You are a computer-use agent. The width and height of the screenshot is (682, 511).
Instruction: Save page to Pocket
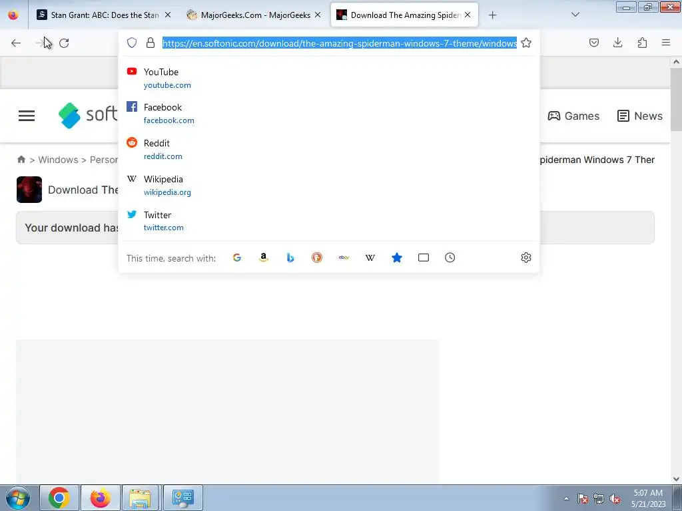(594, 43)
